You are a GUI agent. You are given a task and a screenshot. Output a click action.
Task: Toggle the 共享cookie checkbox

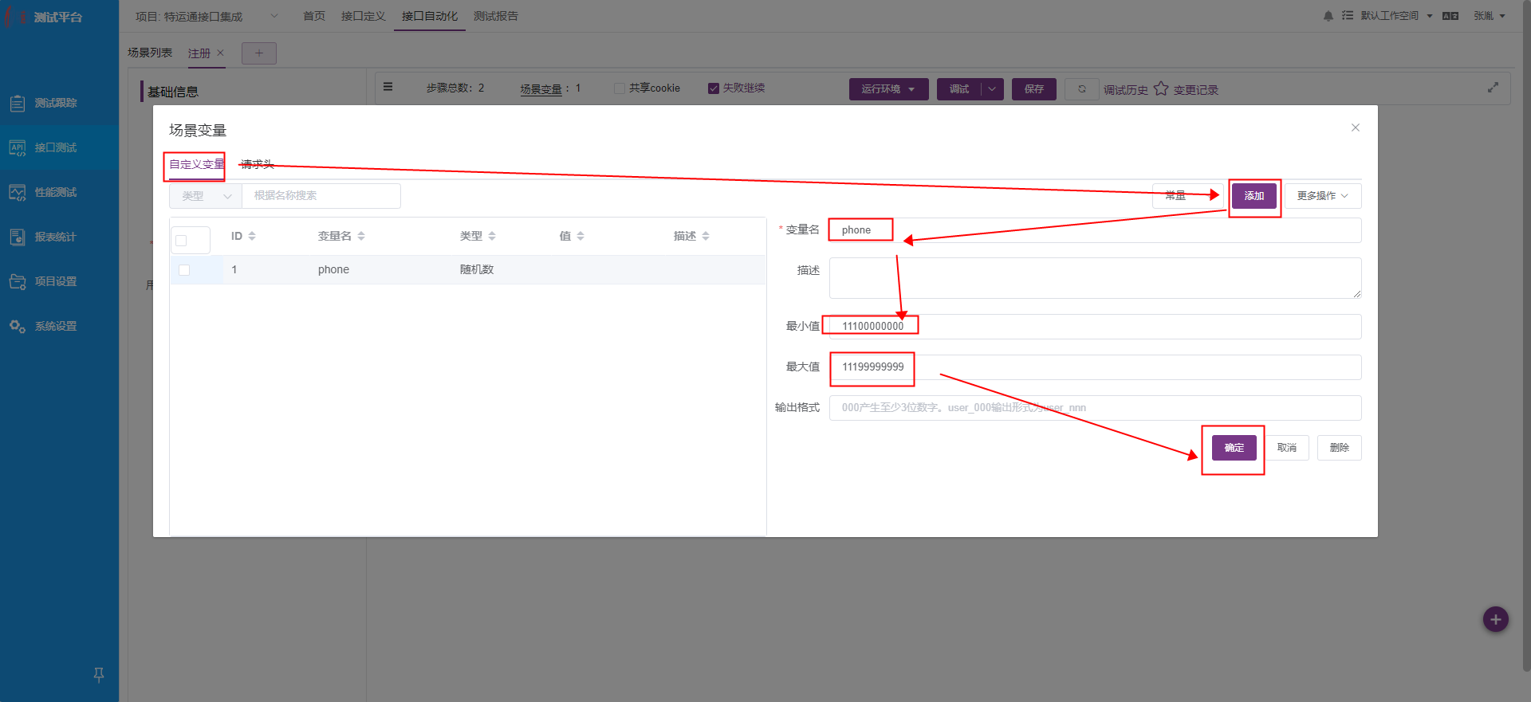coord(620,88)
